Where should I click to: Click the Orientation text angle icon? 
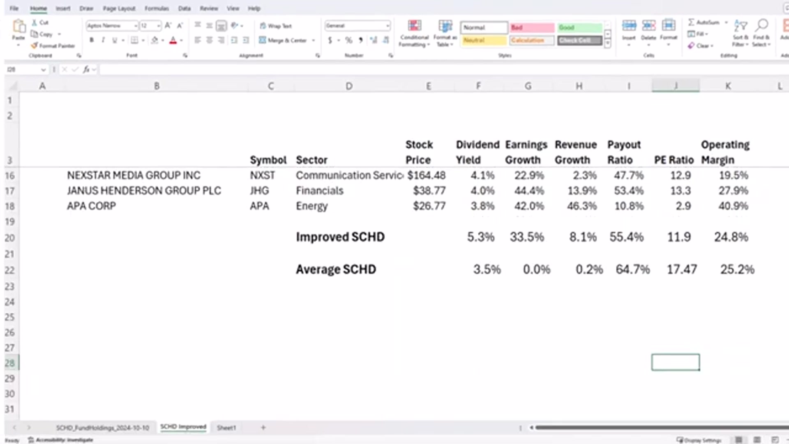[234, 25]
